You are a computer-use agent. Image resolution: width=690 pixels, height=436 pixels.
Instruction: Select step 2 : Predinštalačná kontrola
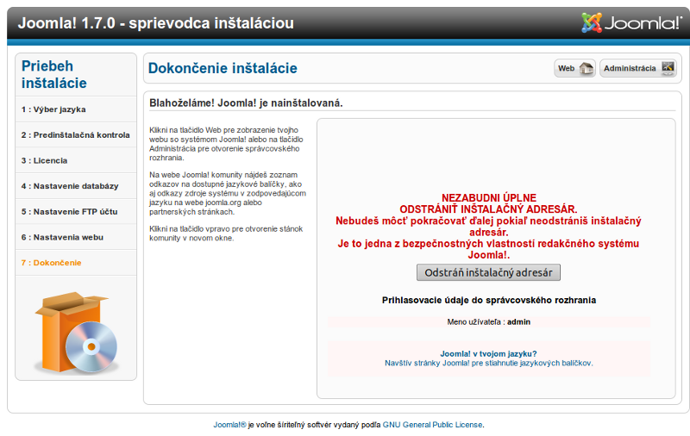(76, 135)
